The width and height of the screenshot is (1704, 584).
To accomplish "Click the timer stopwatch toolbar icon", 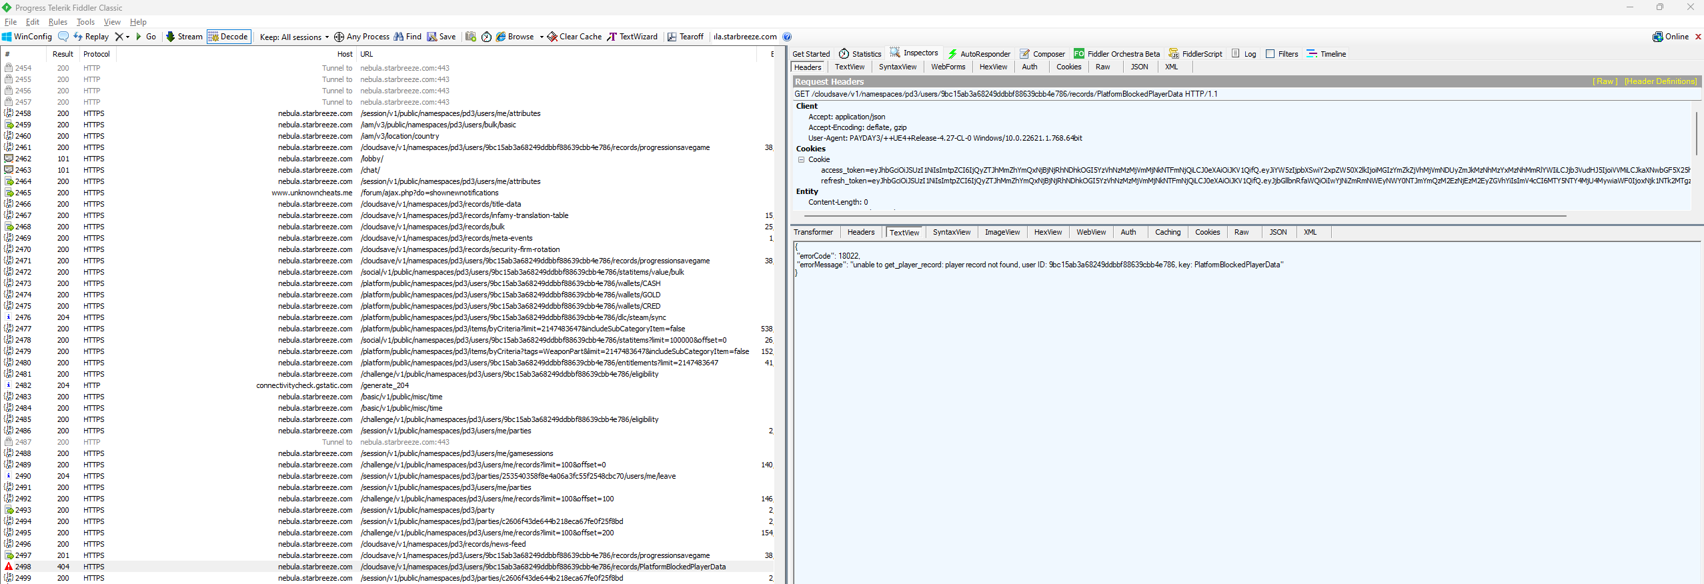I will click(x=487, y=37).
